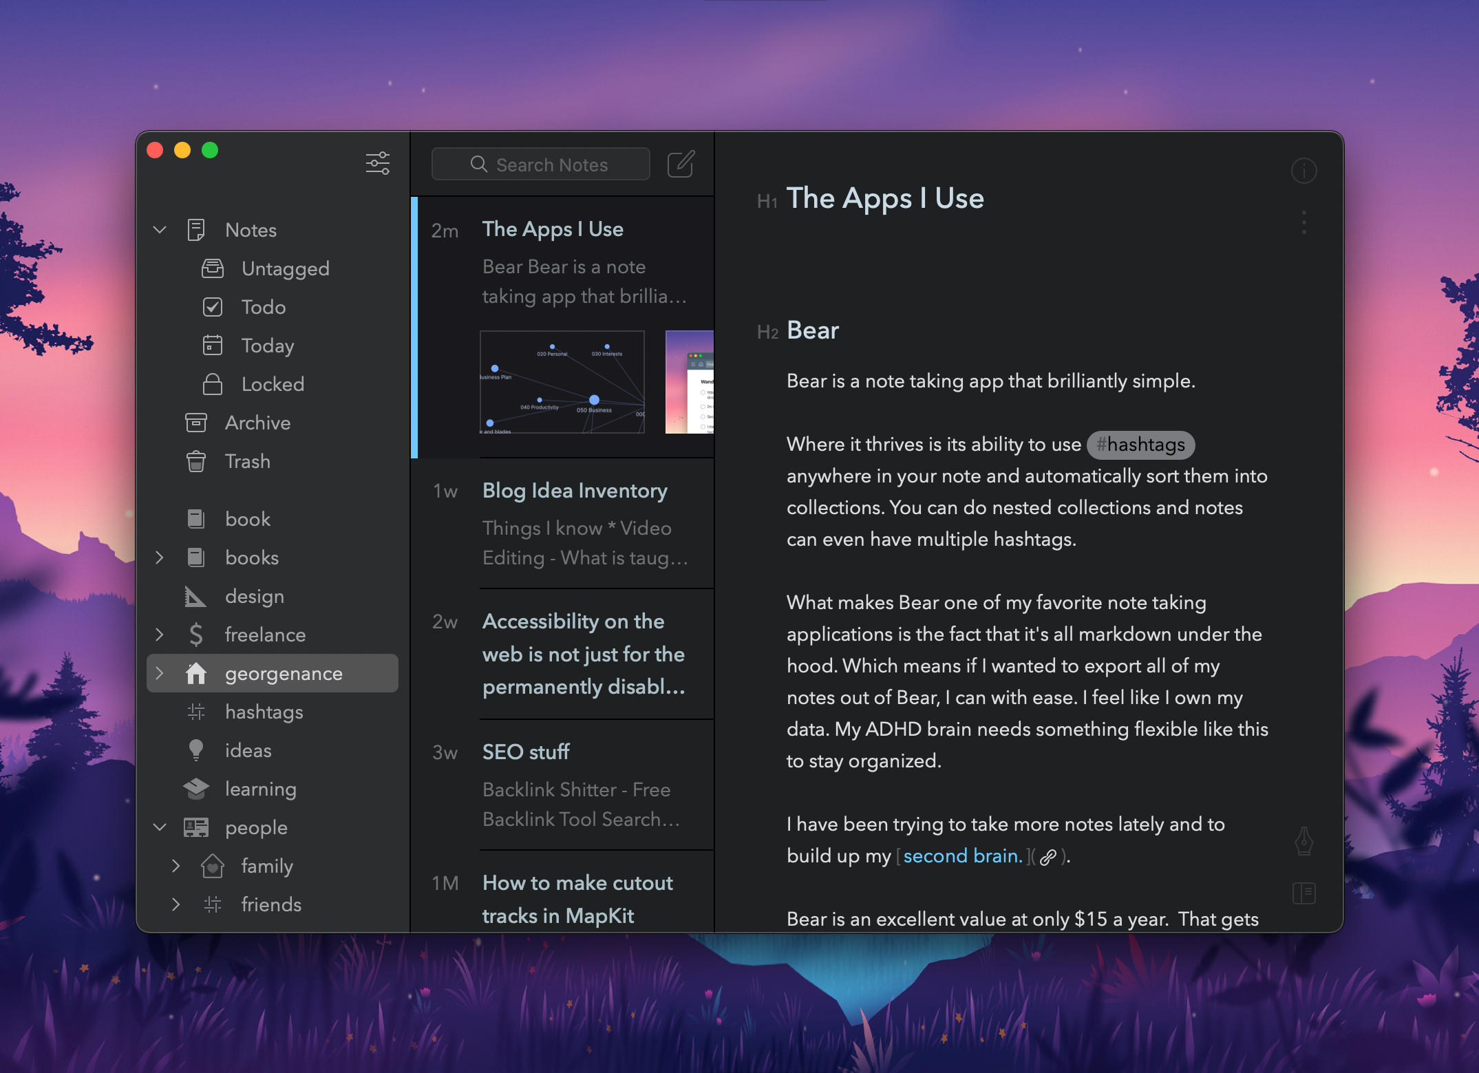The image size is (1479, 1073).
Task: Open the sidebar filter settings icon
Action: [377, 163]
